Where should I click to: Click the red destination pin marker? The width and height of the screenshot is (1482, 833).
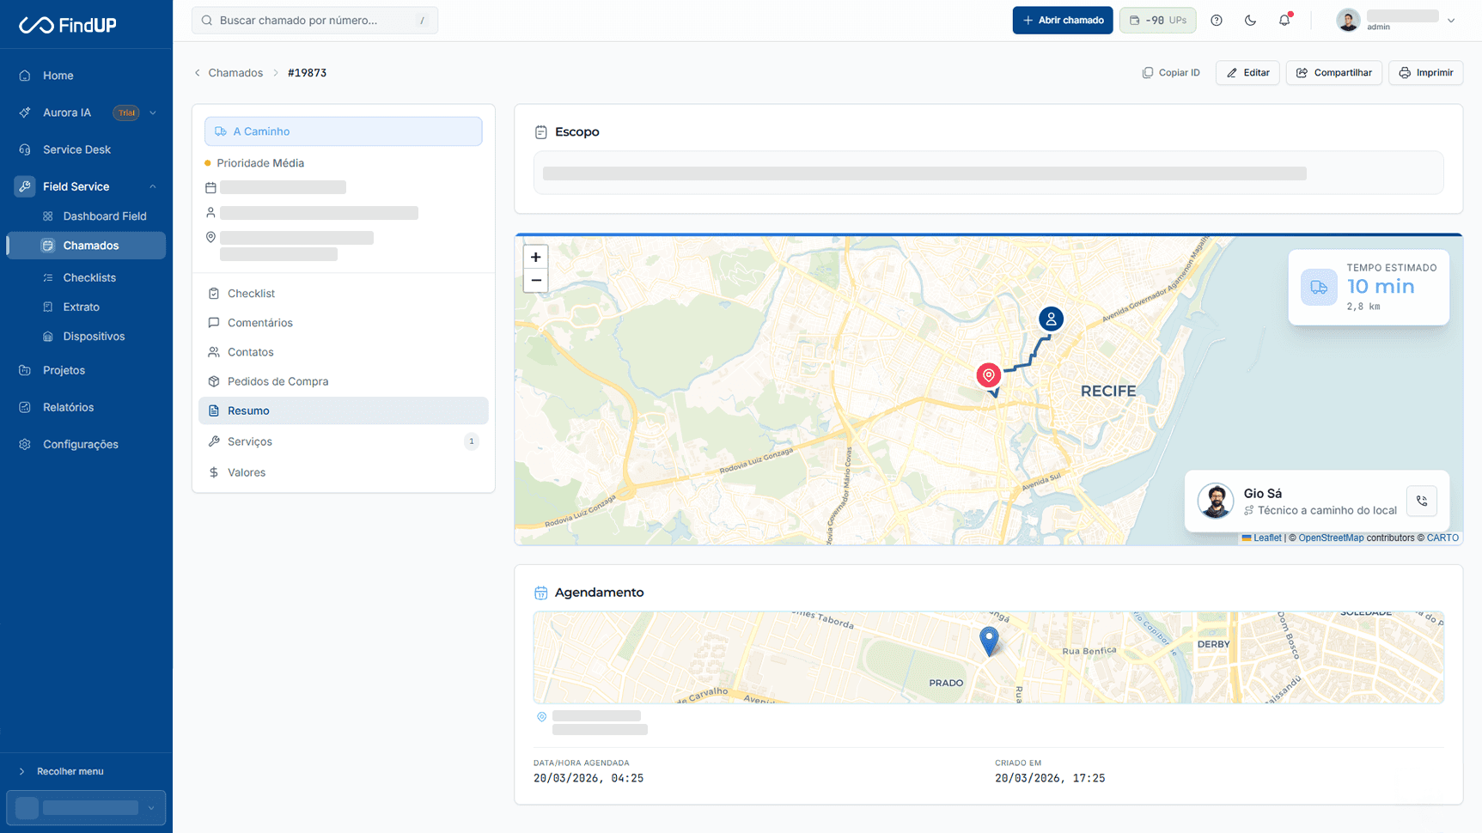tap(989, 375)
